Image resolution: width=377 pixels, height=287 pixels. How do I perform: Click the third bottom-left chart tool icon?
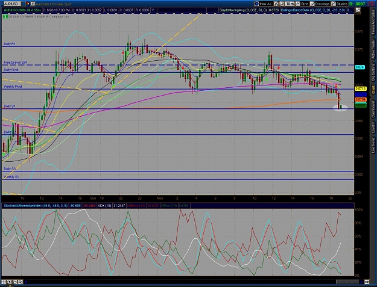tap(14, 282)
